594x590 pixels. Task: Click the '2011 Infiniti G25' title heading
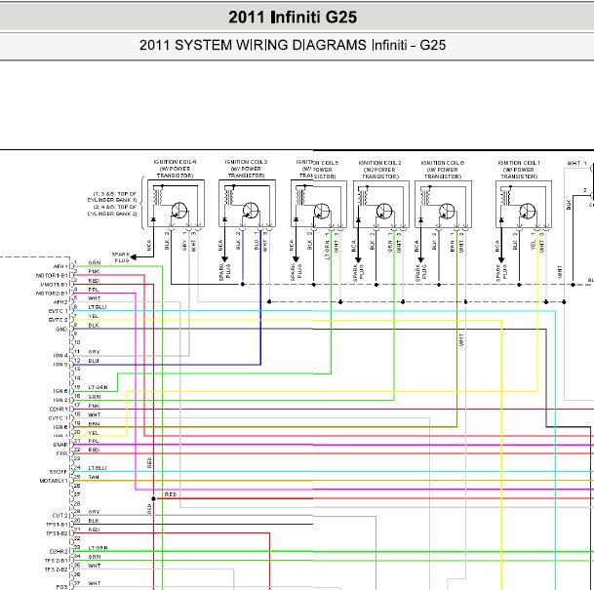click(293, 17)
